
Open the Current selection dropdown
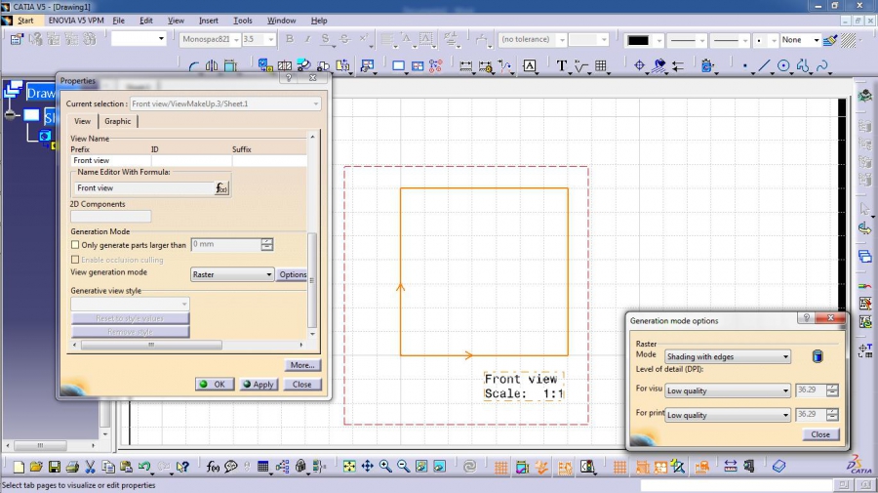click(225, 103)
